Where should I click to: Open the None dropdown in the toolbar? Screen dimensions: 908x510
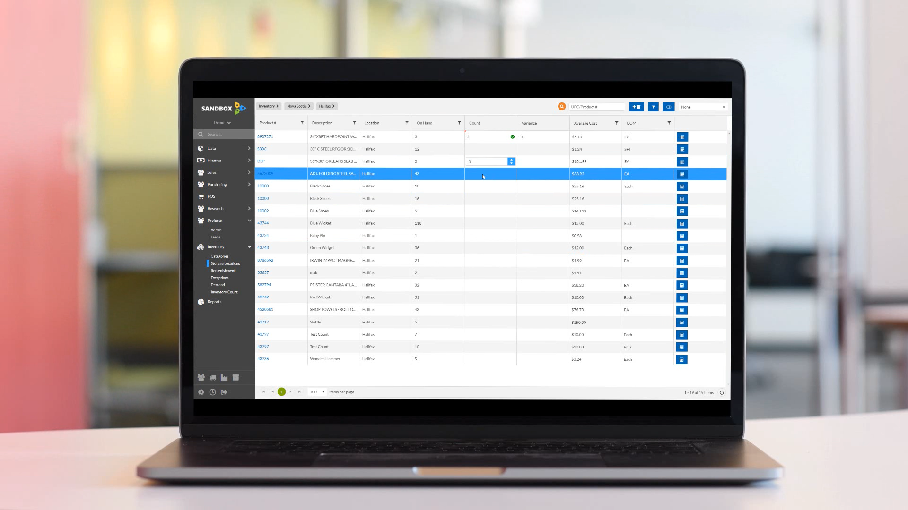pos(703,107)
